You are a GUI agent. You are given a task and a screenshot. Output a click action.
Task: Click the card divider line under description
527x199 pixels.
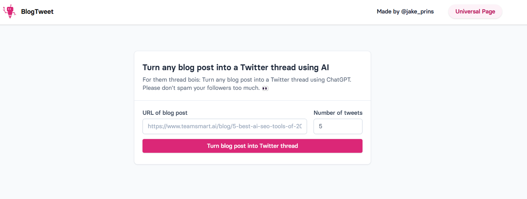252,100
